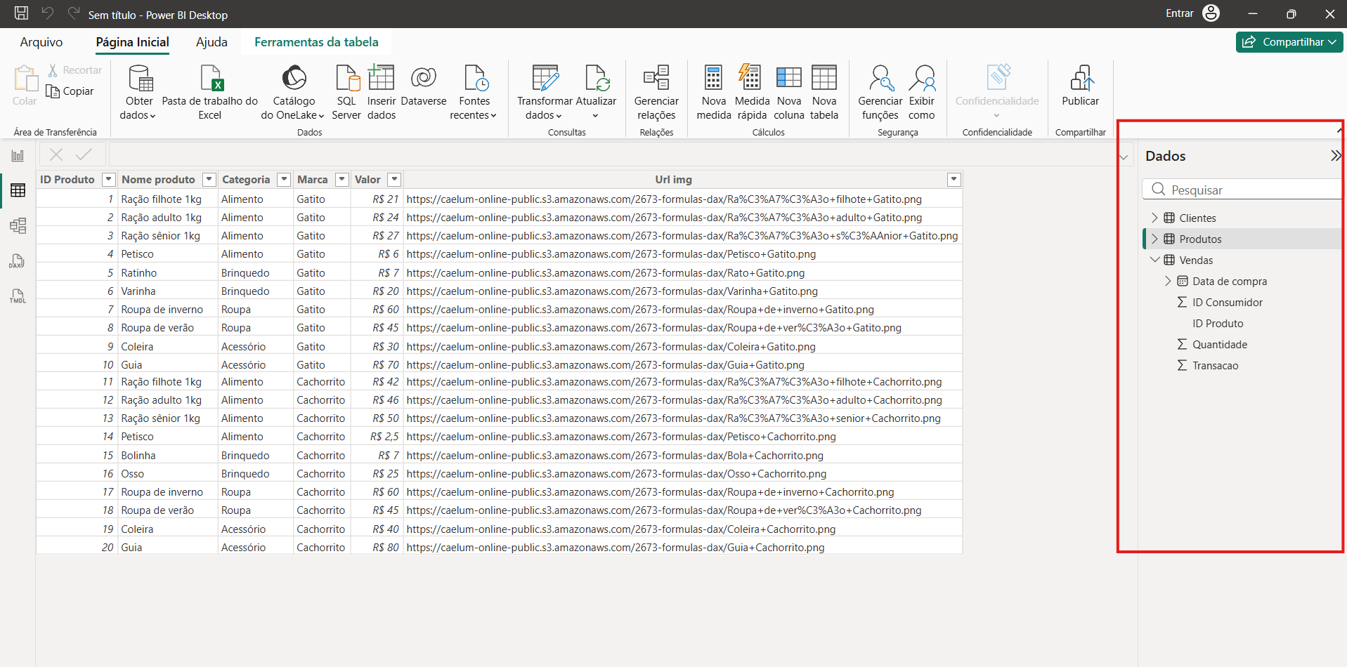Create a Nova medida

click(x=714, y=93)
